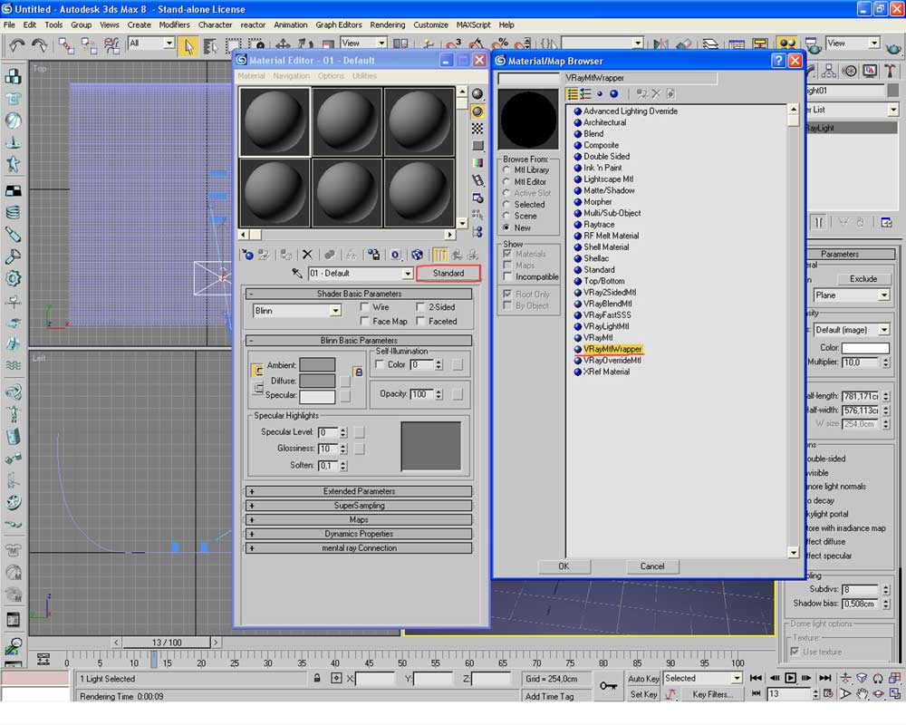Click Reset Map/Mtl to Default X icon
The image size is (906, 725).
[307, 256]
